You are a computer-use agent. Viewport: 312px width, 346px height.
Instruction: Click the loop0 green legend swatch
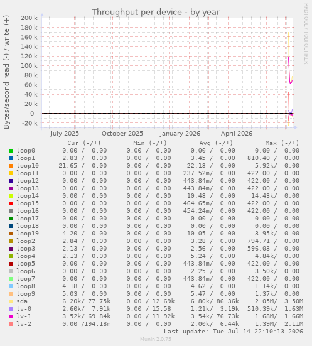click(11, 151)
